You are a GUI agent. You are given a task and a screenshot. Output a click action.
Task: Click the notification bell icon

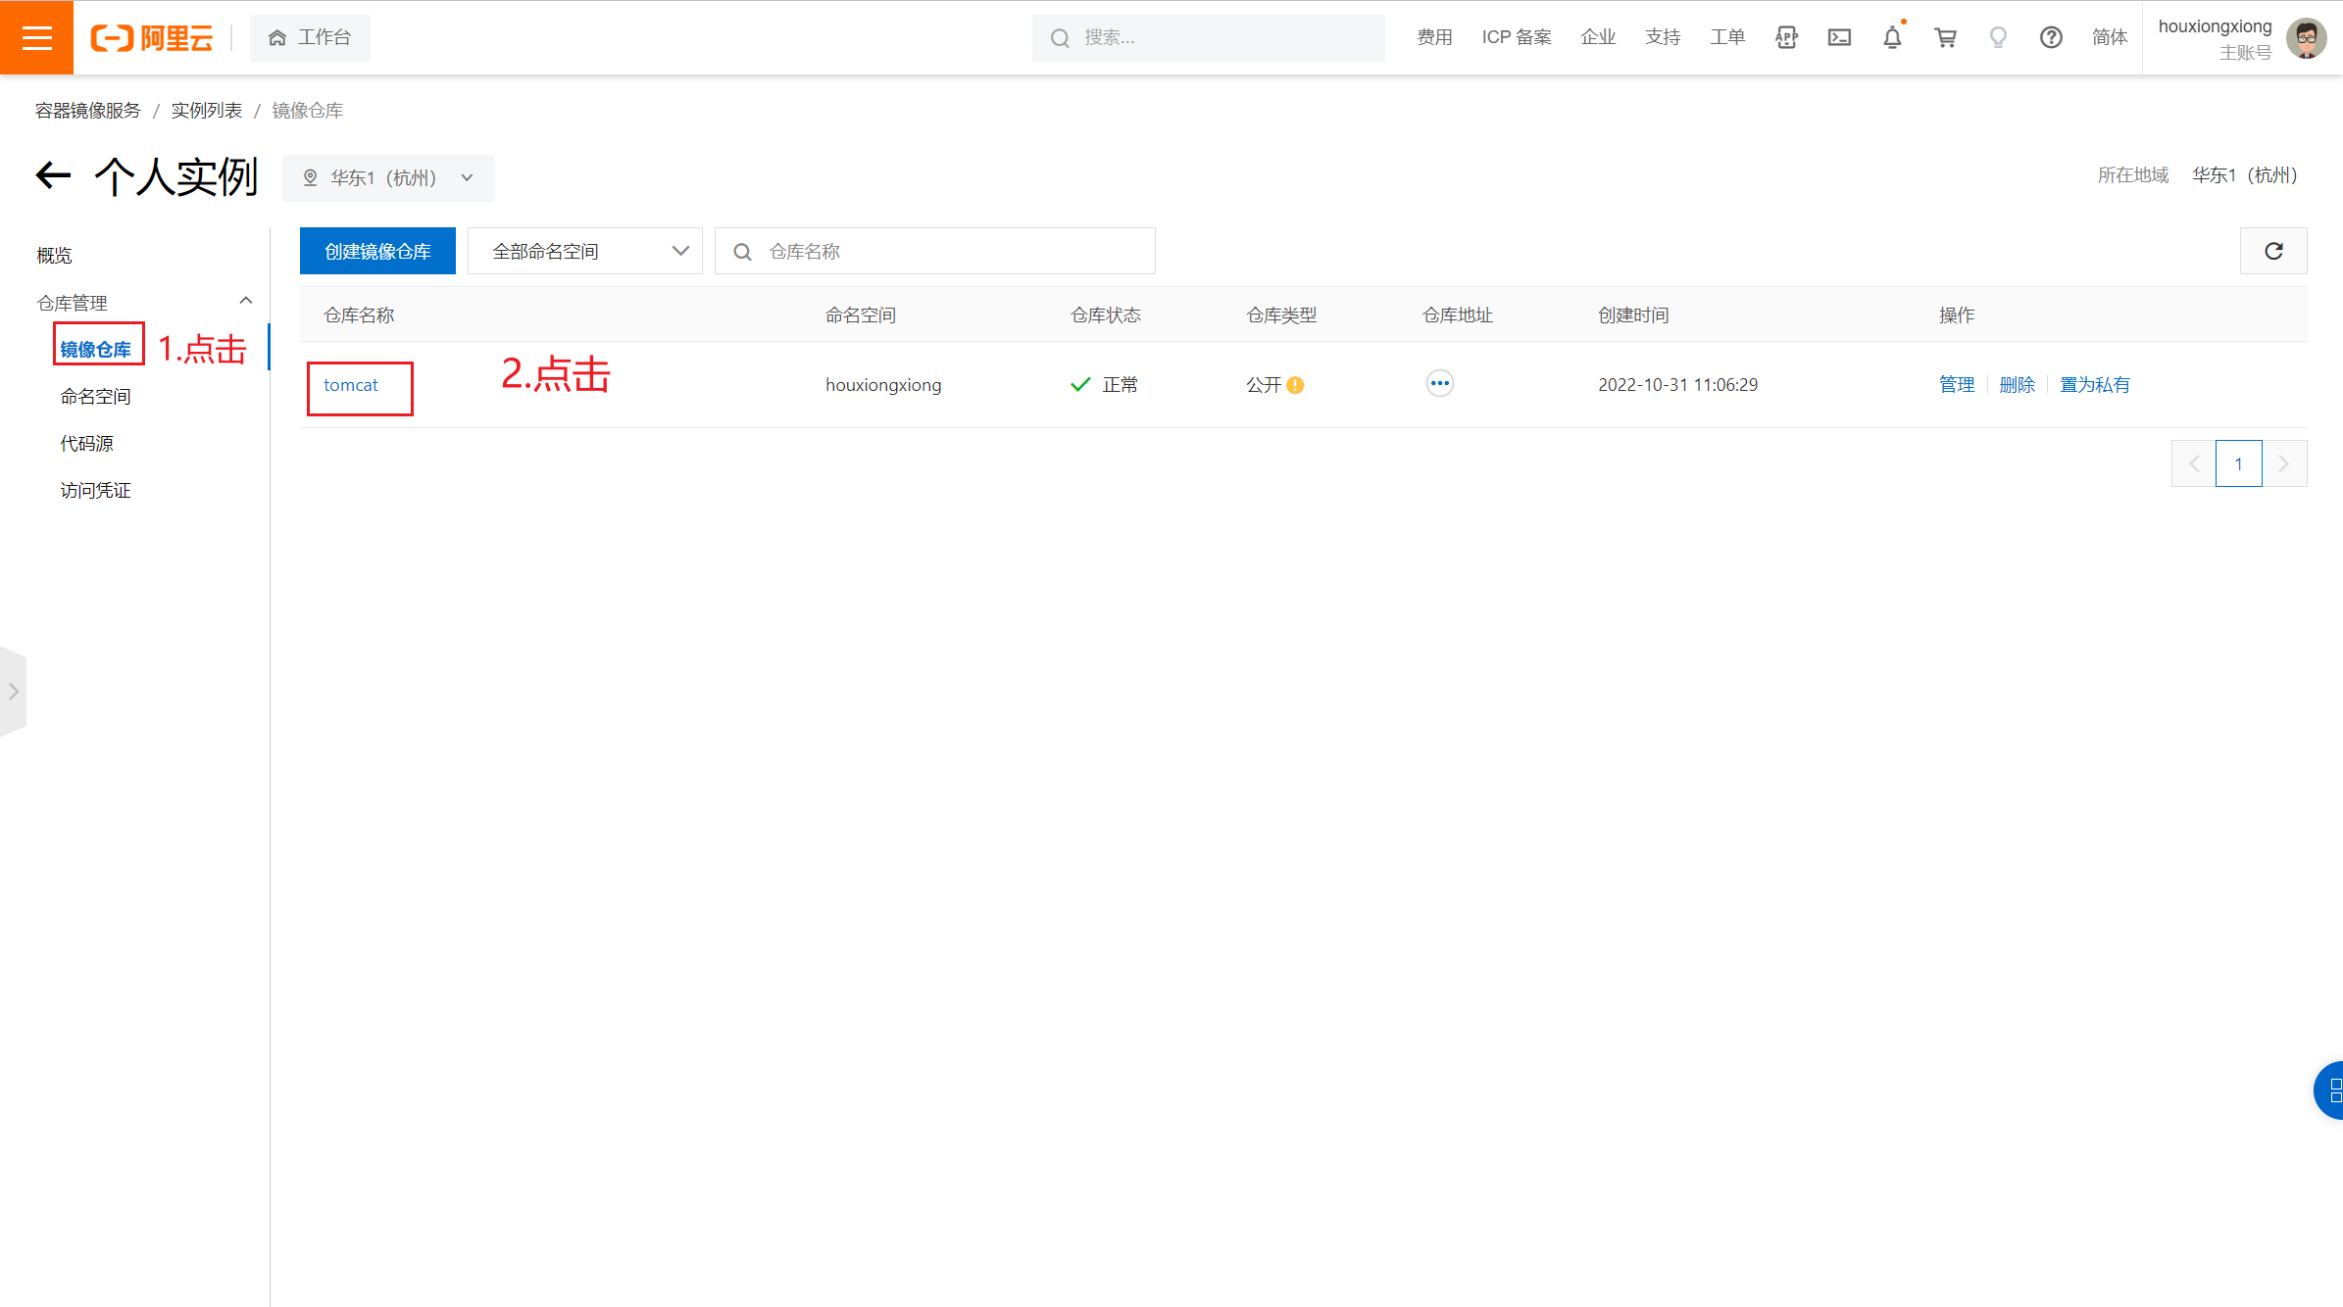point(1892,37)
